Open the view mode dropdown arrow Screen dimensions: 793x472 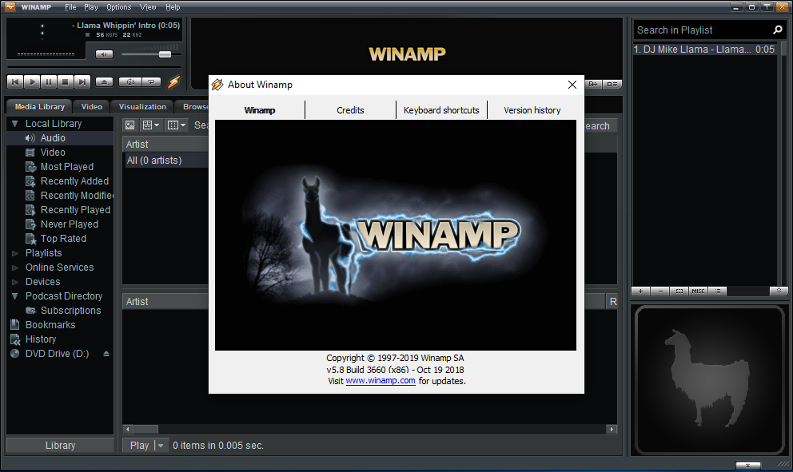[157, 125]
